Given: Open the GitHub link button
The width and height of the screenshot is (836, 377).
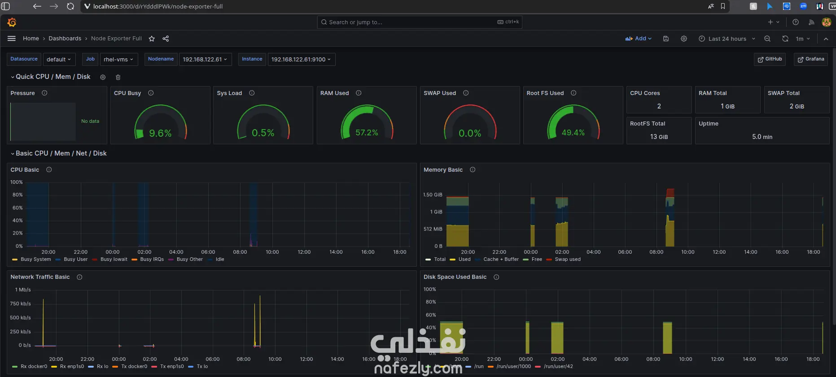Looking at the screenshot, I should click(770, 59).
